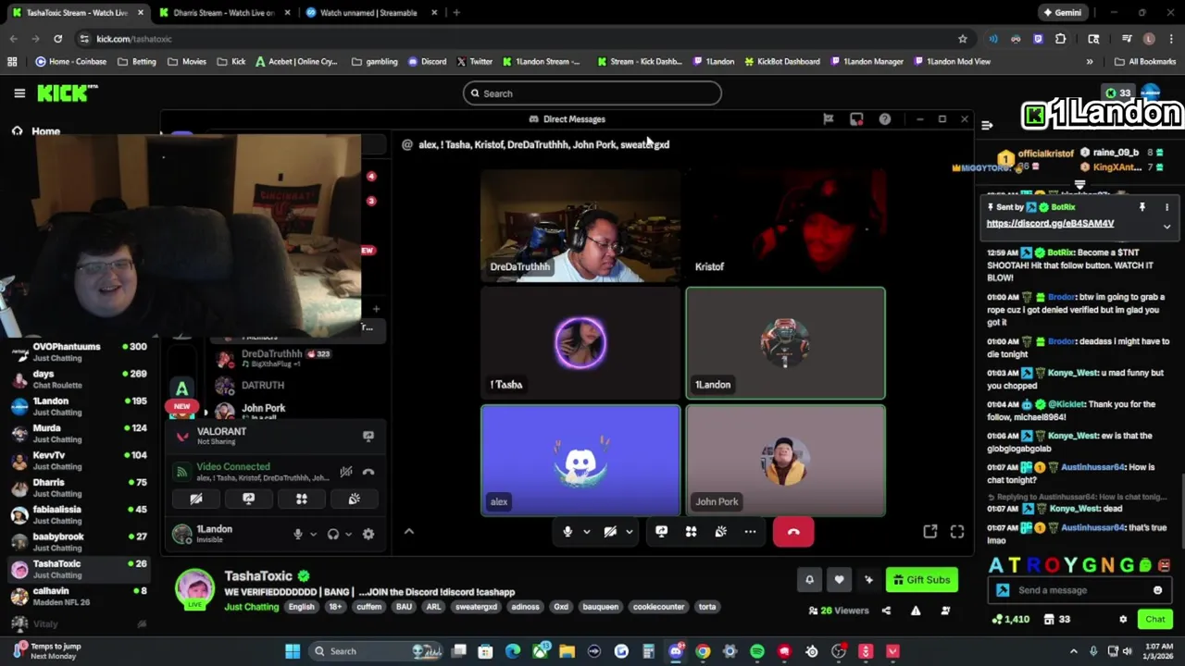Viewport: 1185px width, 666px height.
Task: Enter full screen in Discord call
Action: tap(957, 531)
